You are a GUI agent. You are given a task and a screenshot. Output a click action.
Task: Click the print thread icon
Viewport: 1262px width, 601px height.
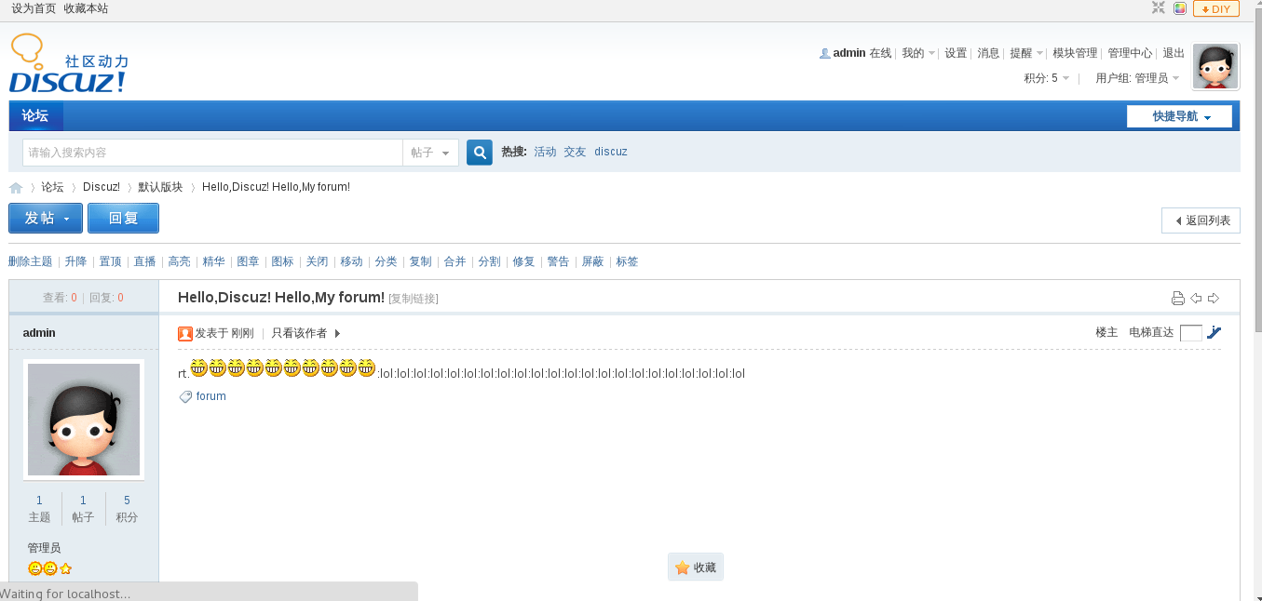(x=1177, y=299)
